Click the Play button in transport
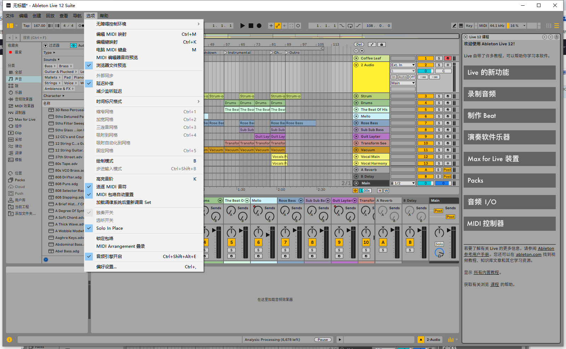This screenshot has height=349, width=566. click(242, 25)
